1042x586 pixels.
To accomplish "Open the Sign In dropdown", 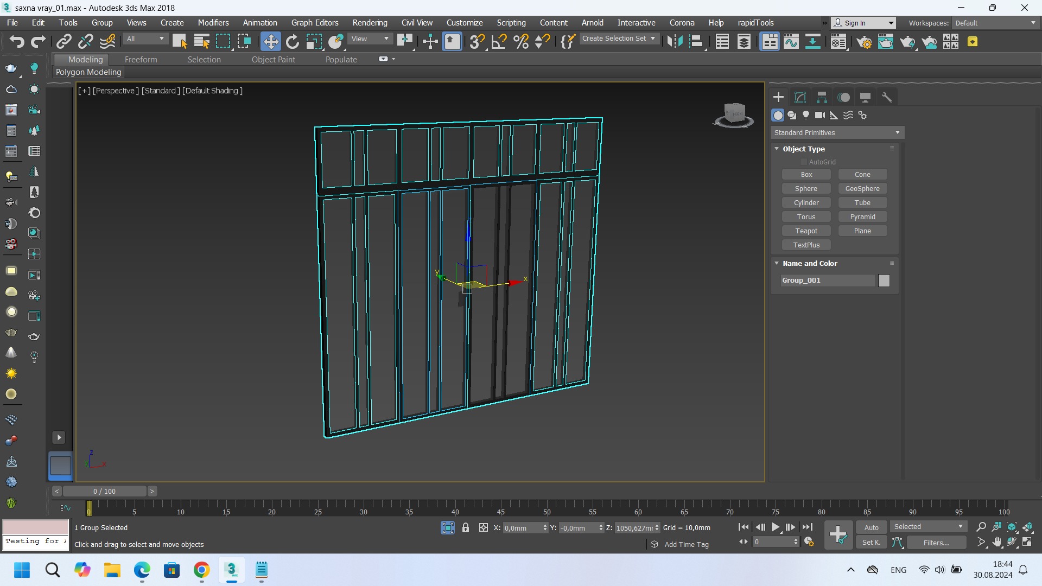I will tap(863, 23).
